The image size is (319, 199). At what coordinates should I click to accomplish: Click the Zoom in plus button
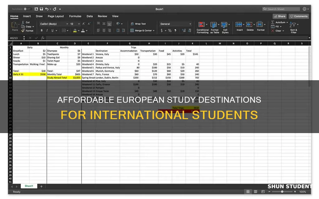click(x=295, y=192)
